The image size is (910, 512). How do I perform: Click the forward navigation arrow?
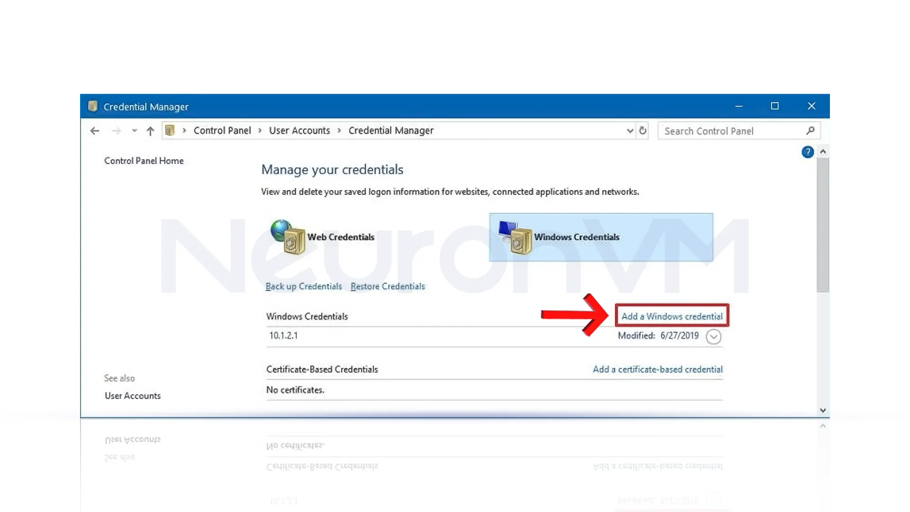pos(116,130)
